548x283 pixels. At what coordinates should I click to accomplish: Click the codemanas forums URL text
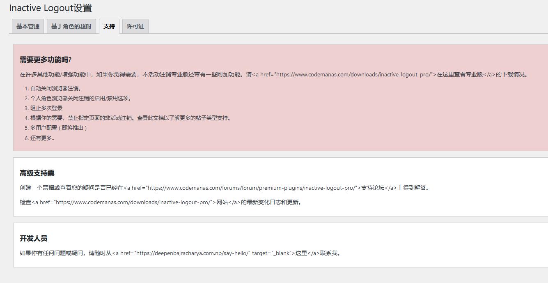point(251,188)
